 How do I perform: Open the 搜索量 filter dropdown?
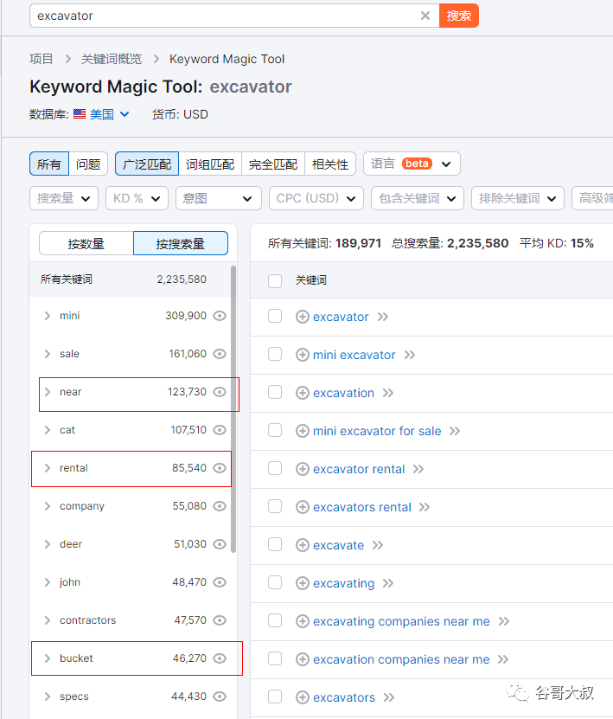tap(64, 198)
